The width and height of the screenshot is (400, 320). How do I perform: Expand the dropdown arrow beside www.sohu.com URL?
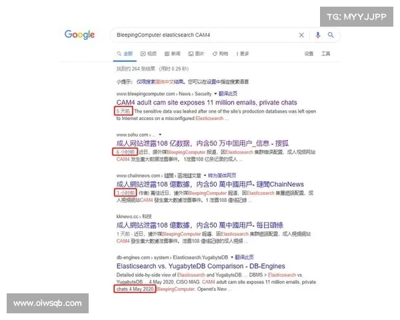160,135
